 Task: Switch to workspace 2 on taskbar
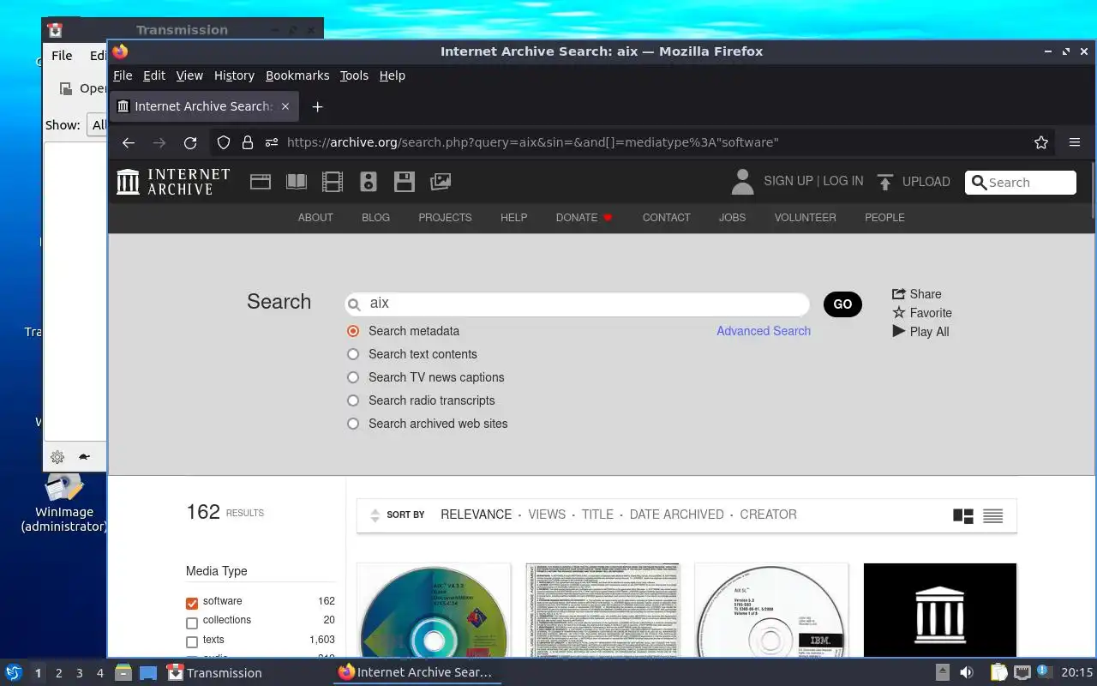pos(58,673)
